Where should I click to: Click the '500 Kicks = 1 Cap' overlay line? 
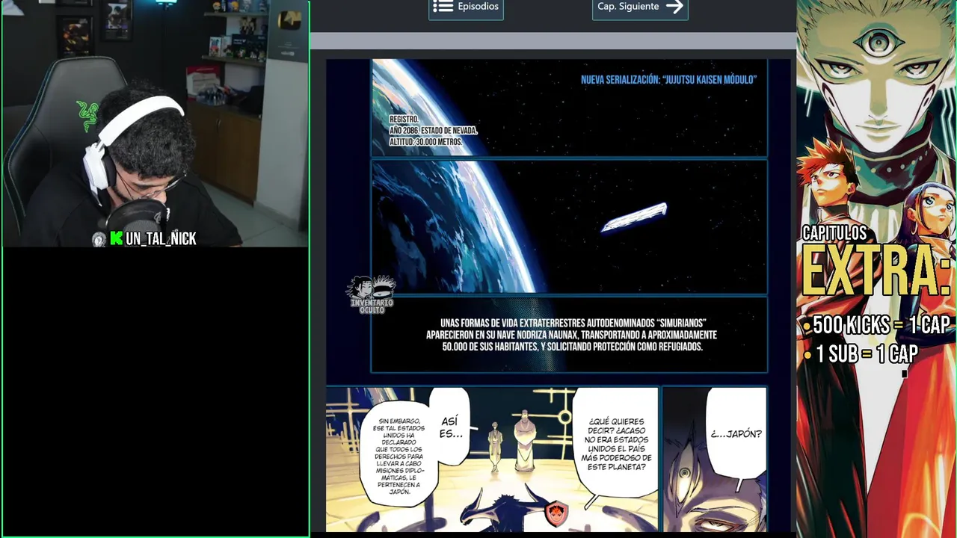876,325
